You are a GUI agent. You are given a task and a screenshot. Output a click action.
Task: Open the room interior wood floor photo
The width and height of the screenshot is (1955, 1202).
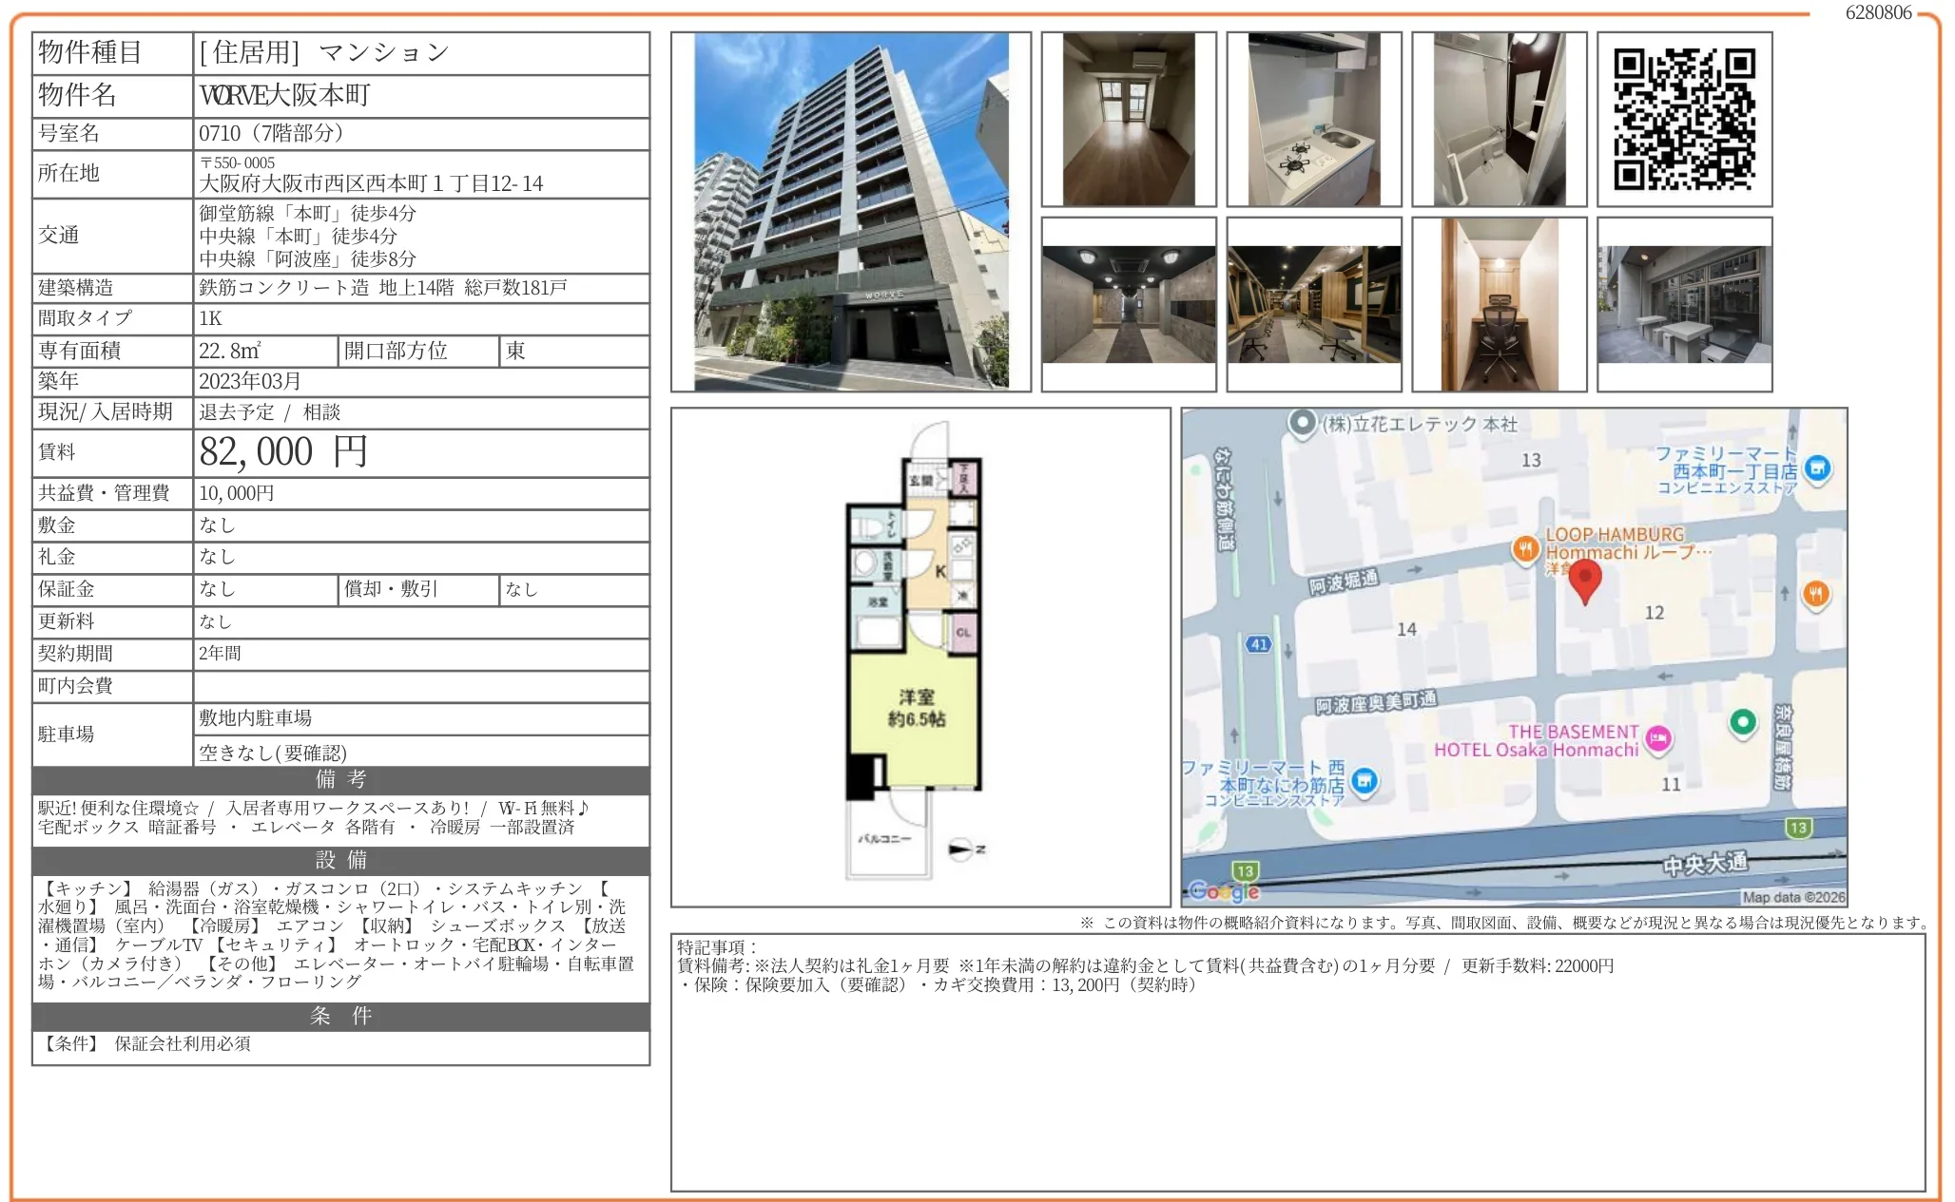[x=1129, y=120]
